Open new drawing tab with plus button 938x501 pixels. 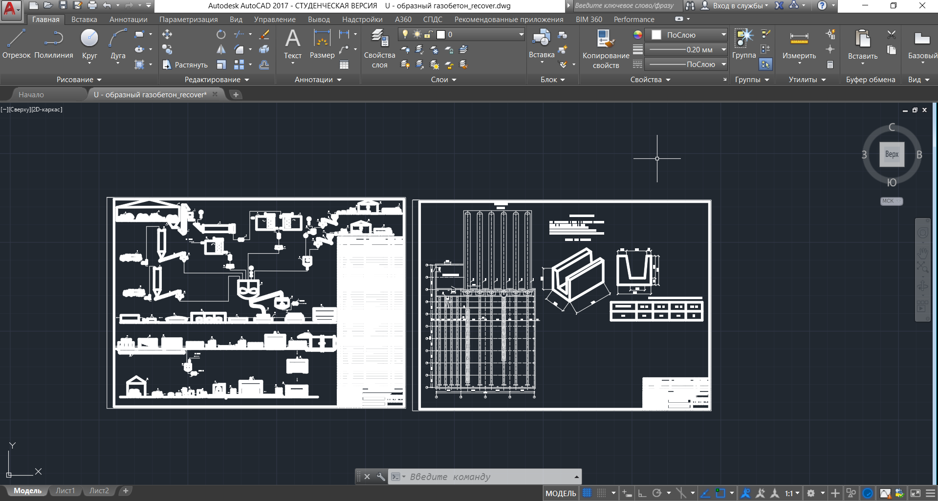pyautogui.click(x=236, y=94)
